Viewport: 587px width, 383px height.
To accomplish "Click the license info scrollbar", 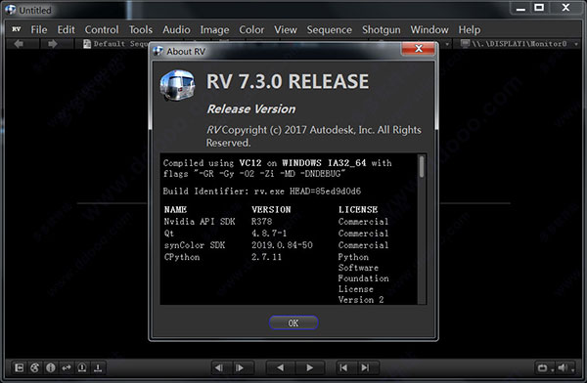I will [422, 229].
